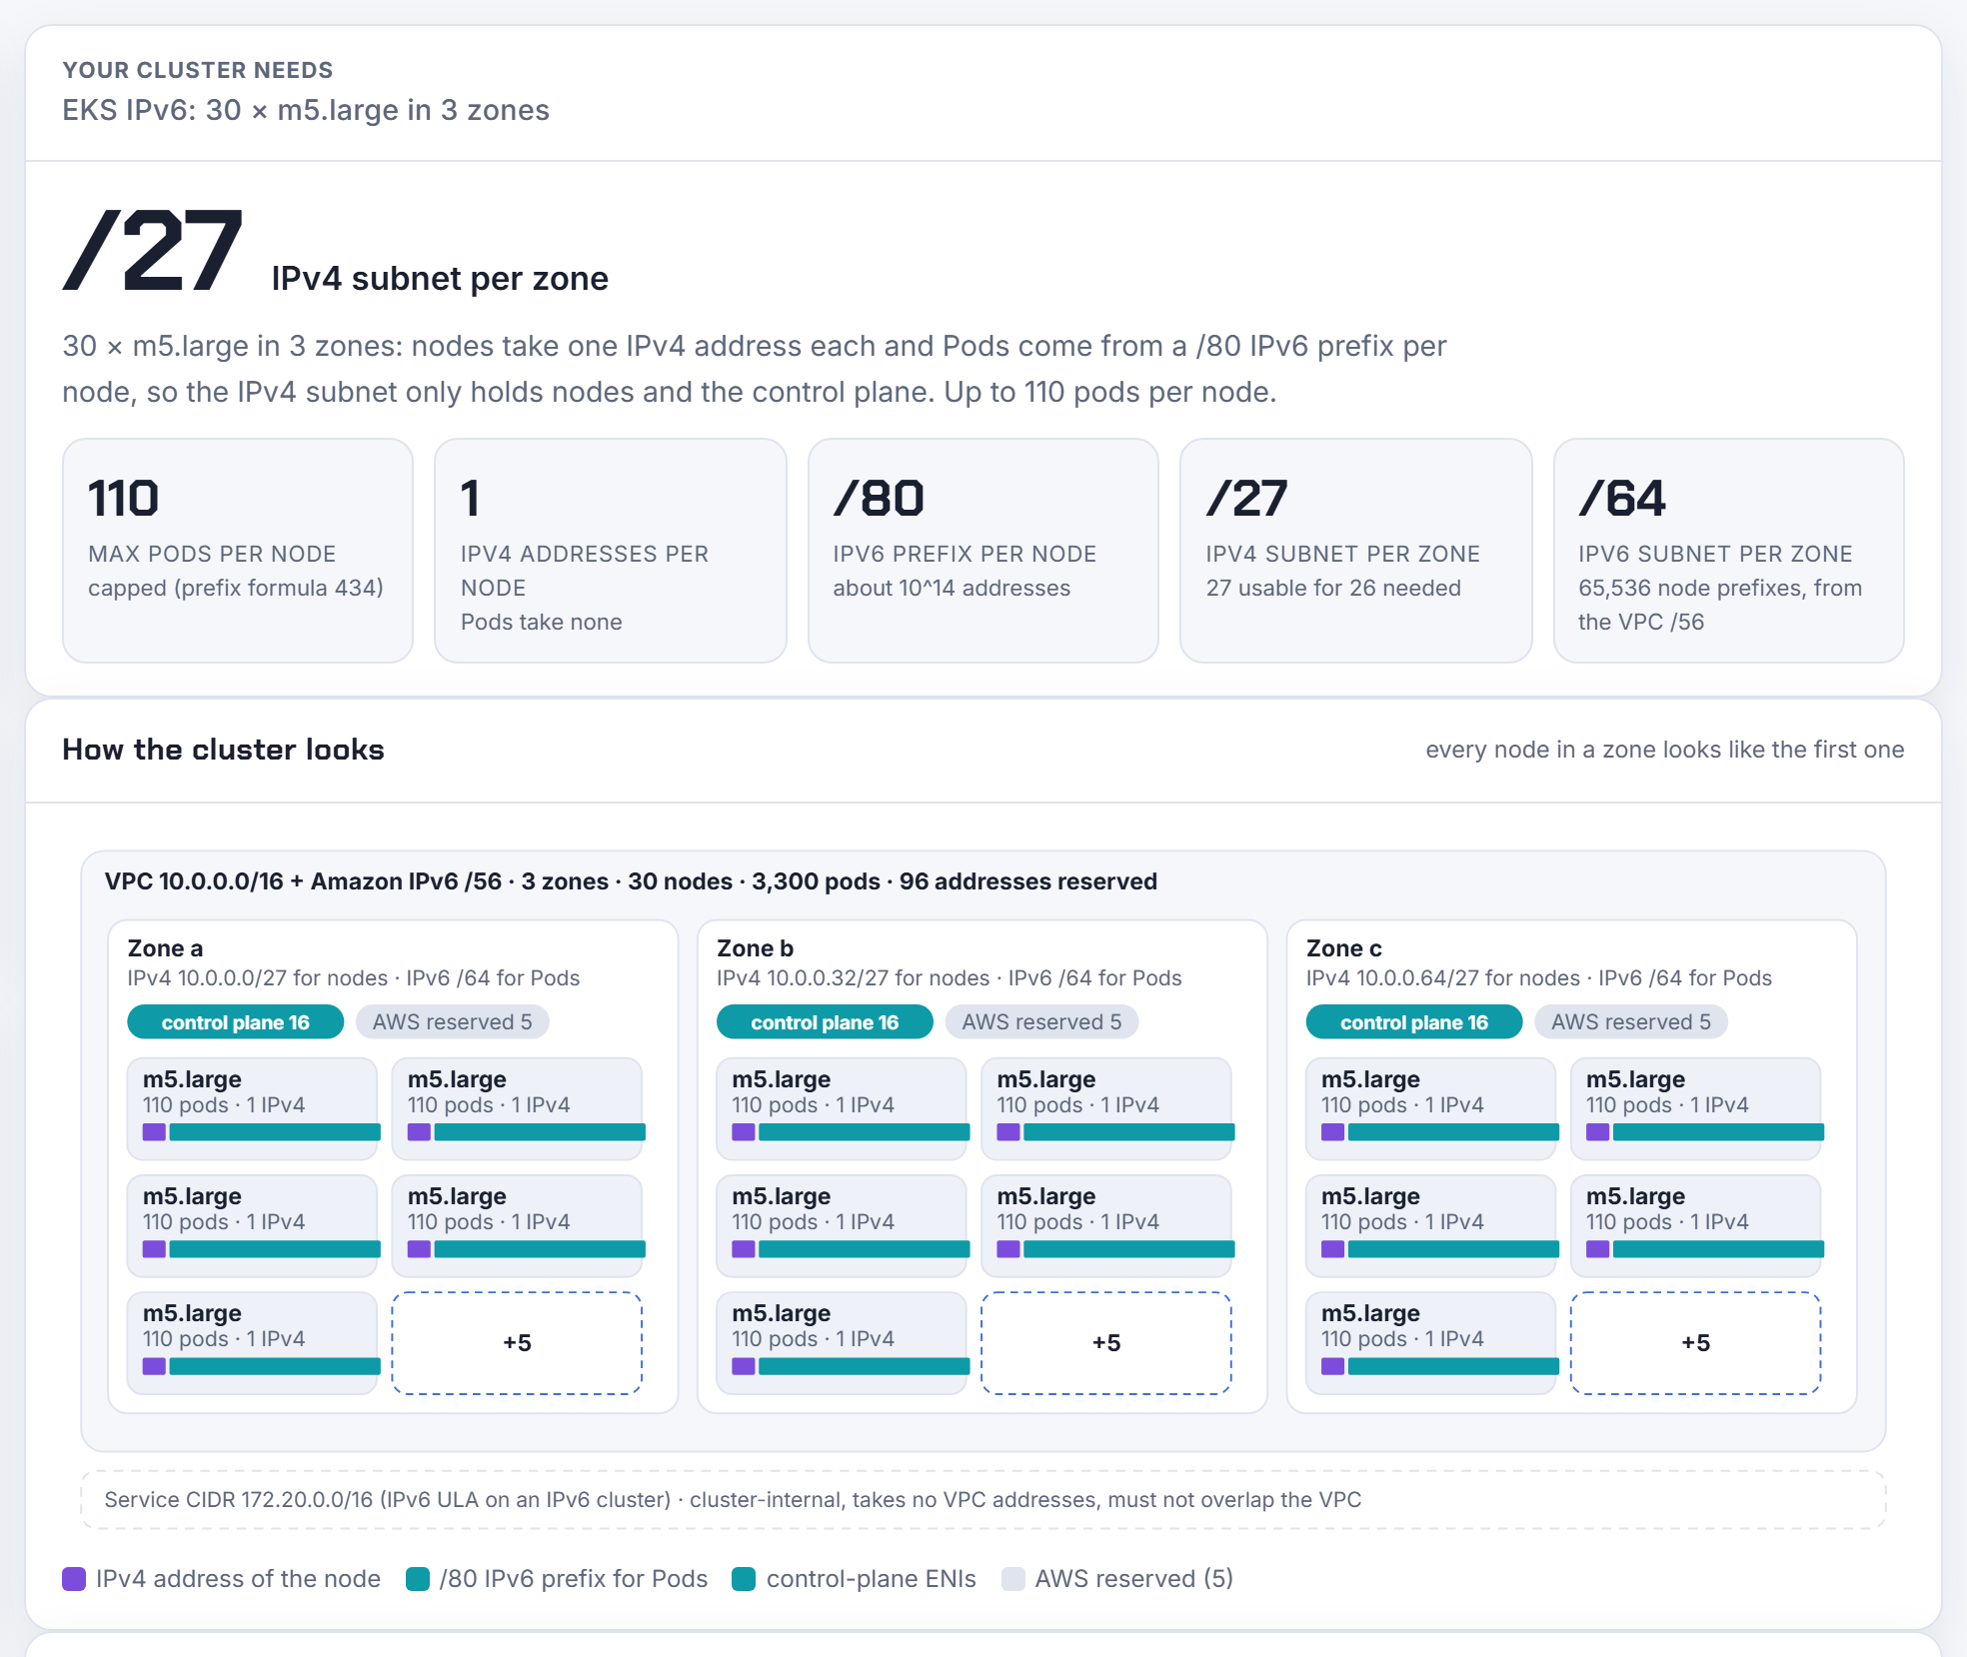
Task: Click the grey 'AWS reserved (5)' legend swatch
Action: pyautogui.click(x=1013, y=1579)
